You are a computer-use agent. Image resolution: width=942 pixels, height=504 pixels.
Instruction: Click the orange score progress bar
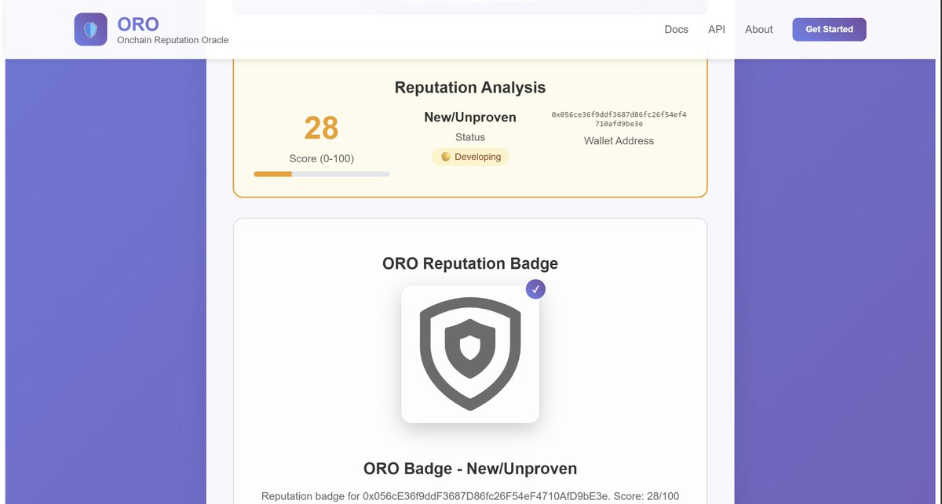(272, 173)
